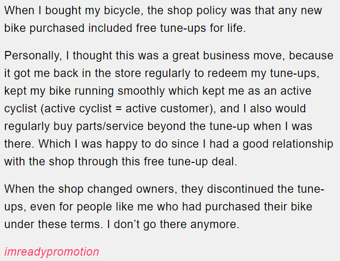Click the words "buy parts/service"
Image resolution: width=340 pixels, height=261 pixels.
[x=97, y=126]
